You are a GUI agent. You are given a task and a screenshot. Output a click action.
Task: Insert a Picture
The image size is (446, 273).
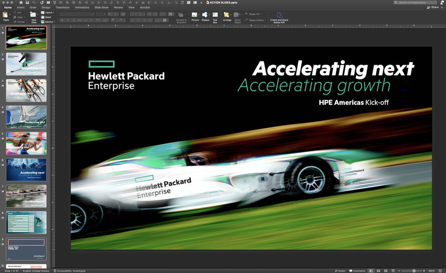point(195,16)
